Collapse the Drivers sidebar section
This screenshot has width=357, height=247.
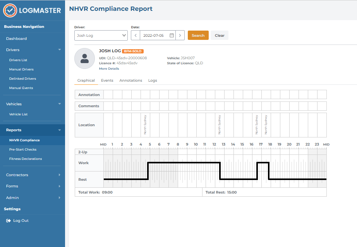(60, 50)
